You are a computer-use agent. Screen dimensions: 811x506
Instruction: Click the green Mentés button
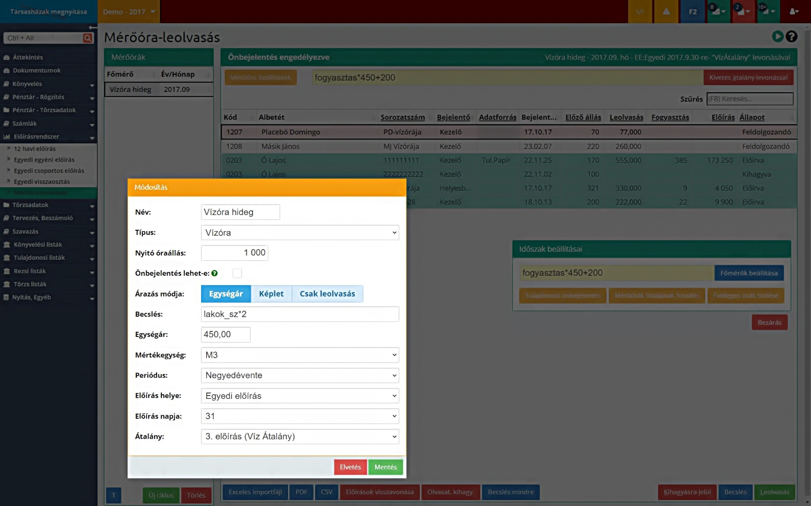(x=385, y=467)
